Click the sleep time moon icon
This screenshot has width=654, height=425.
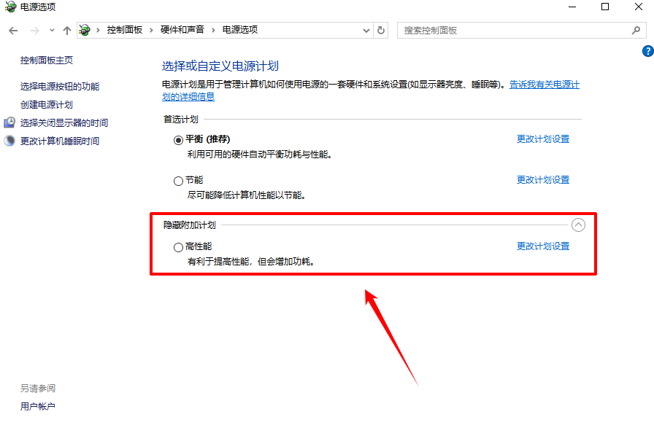click(x=9, y=141)
